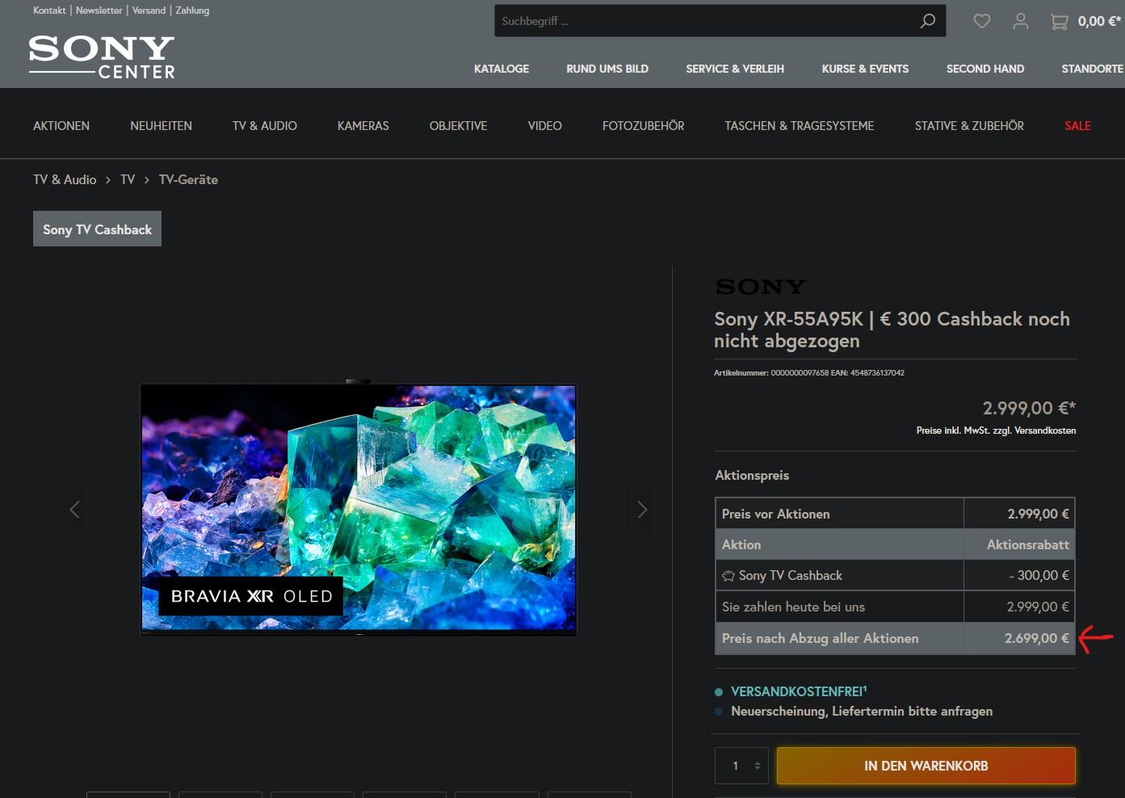Click Versandkostenfrei text
Image resolution: width=1125 pixels, height=798 pixels.
pos(799,691)
